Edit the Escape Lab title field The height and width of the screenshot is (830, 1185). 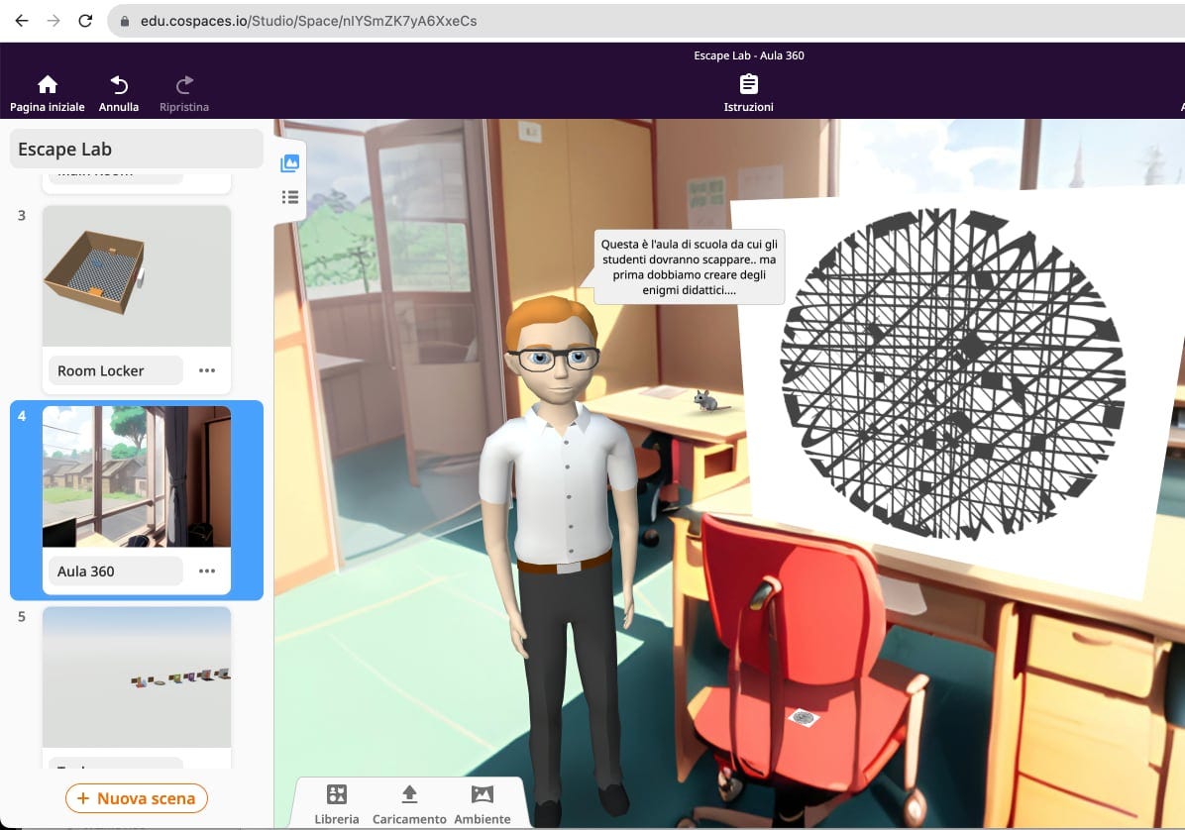[136, 149]
